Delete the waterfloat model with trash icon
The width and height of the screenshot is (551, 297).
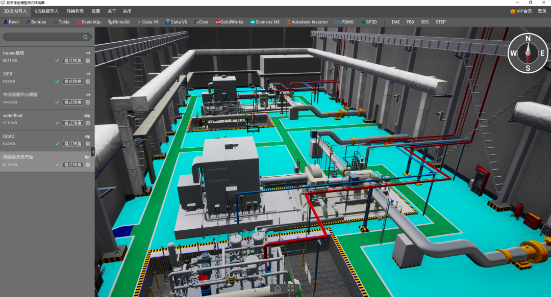[88, 123]
